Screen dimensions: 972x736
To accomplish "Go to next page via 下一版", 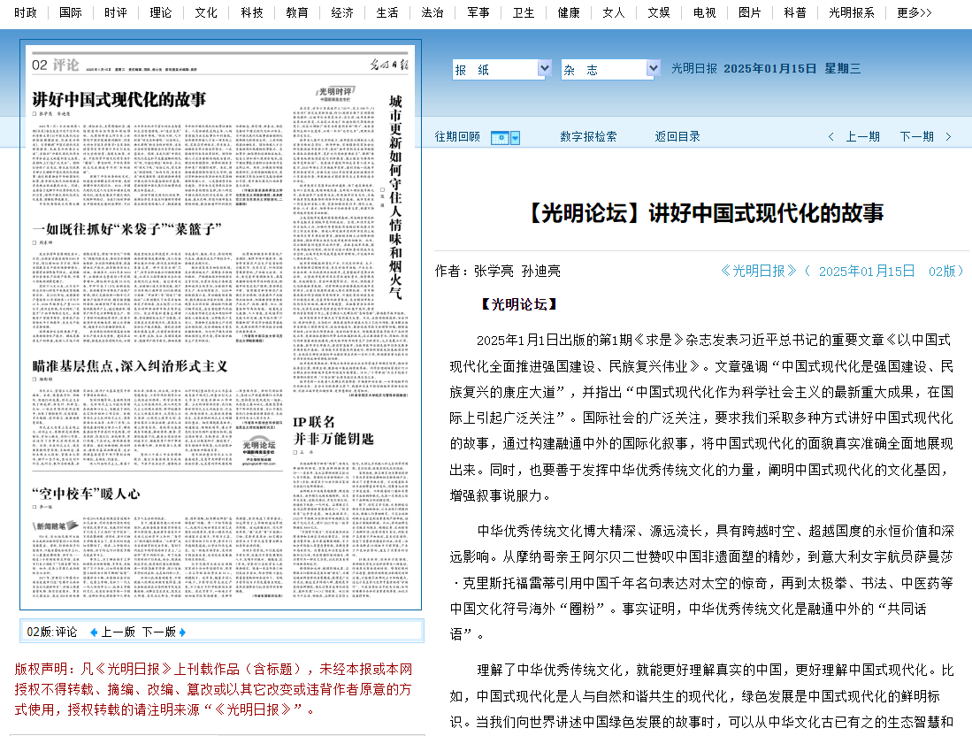I will 158,632.
